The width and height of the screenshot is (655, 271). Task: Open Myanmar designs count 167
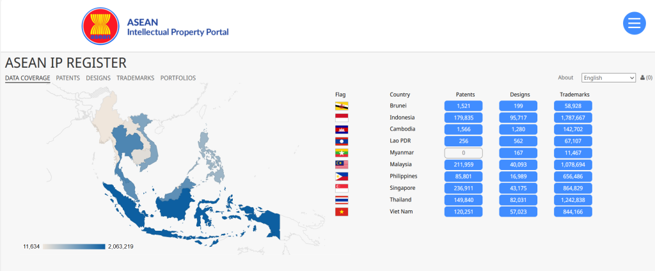pyautogui.click(x=518, y=153)
